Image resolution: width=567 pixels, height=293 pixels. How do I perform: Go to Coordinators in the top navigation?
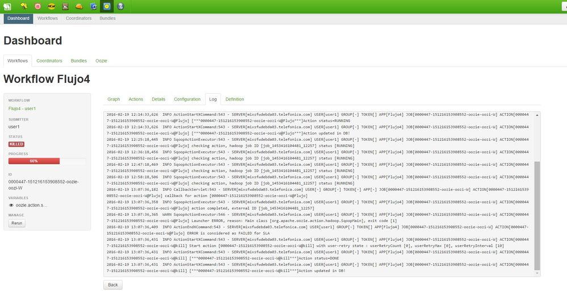tap(78, 18)
